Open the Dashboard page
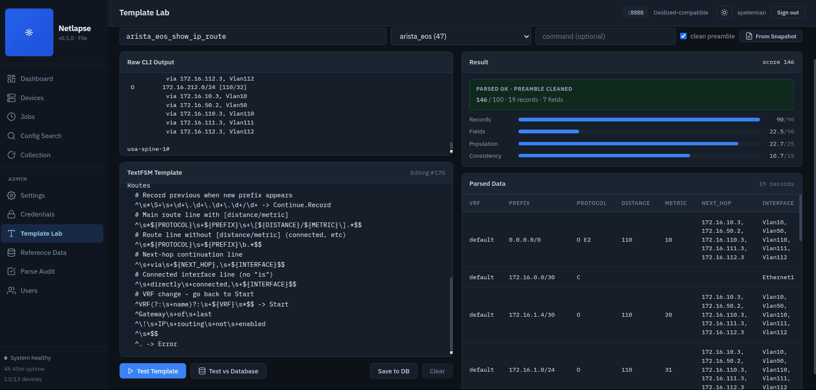Screen dimensions: 816x390 [52, 79]
